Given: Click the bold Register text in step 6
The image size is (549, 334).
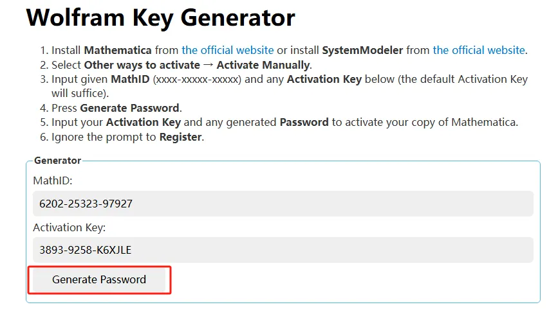Looking at the screenshot, I should click(x=180, y=137).
